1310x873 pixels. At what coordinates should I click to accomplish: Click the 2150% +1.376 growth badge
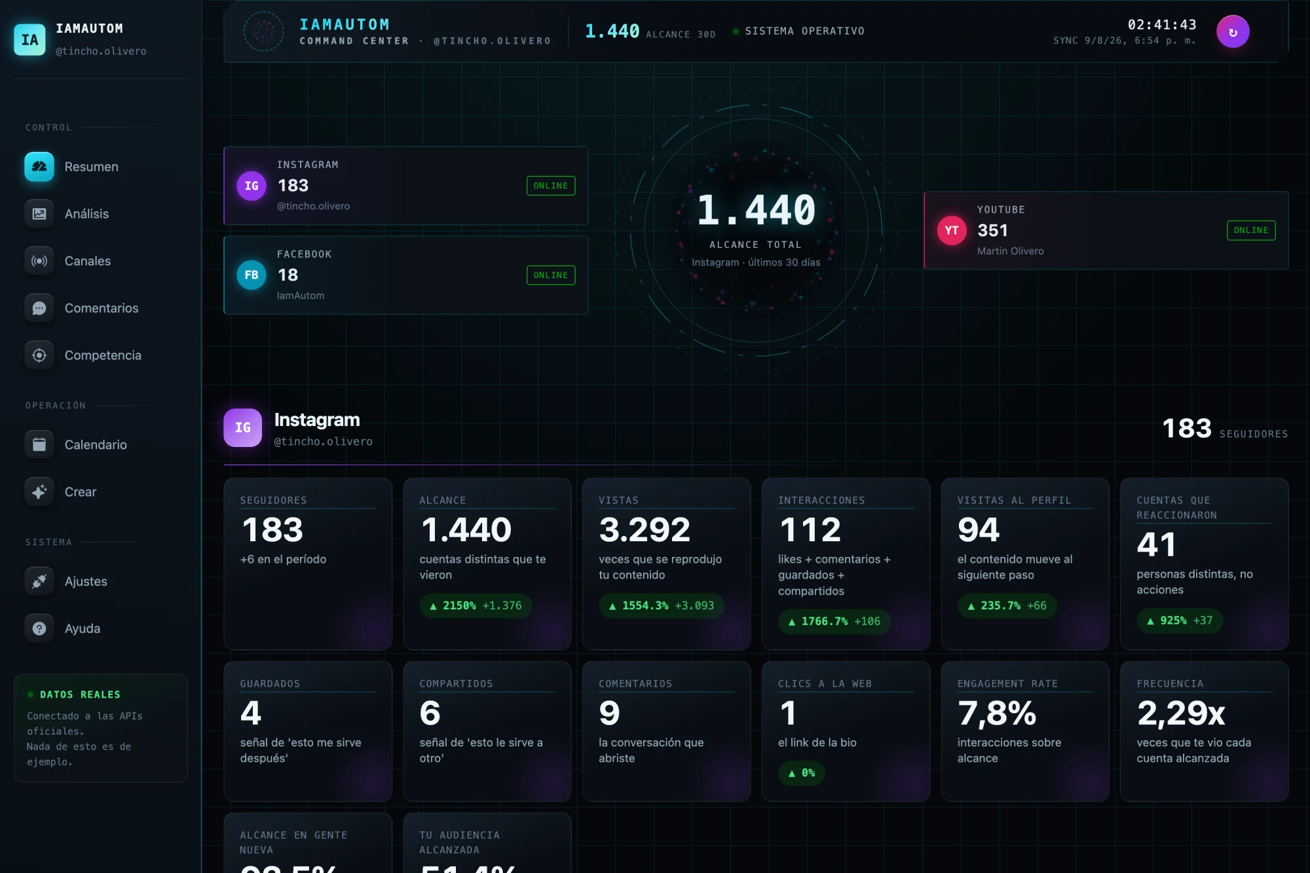point(476,606)
